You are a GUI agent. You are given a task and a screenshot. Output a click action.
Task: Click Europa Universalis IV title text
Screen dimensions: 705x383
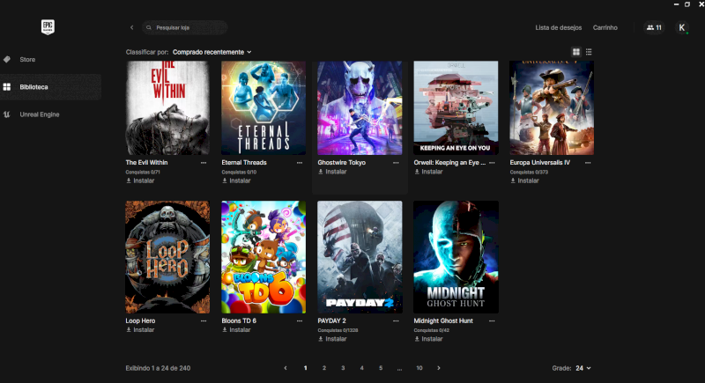click(x=540, y=163)
